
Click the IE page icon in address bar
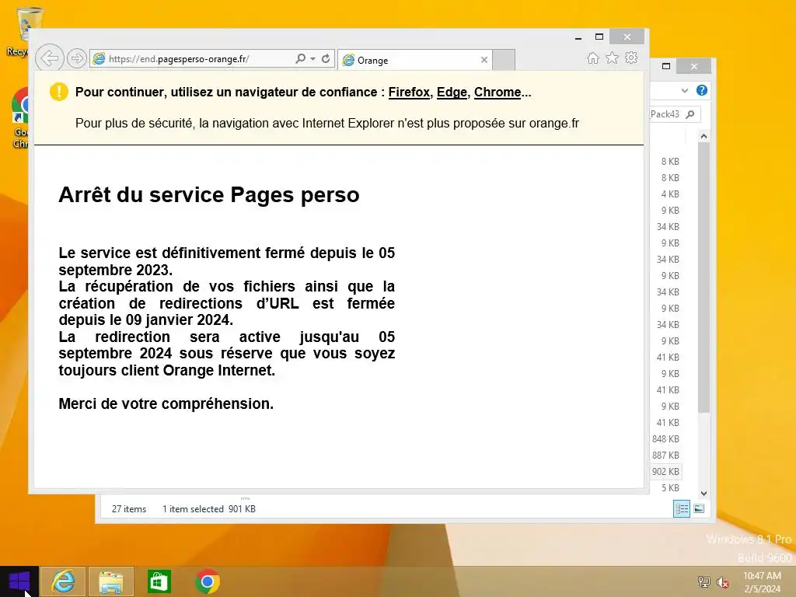coord(99,59)
